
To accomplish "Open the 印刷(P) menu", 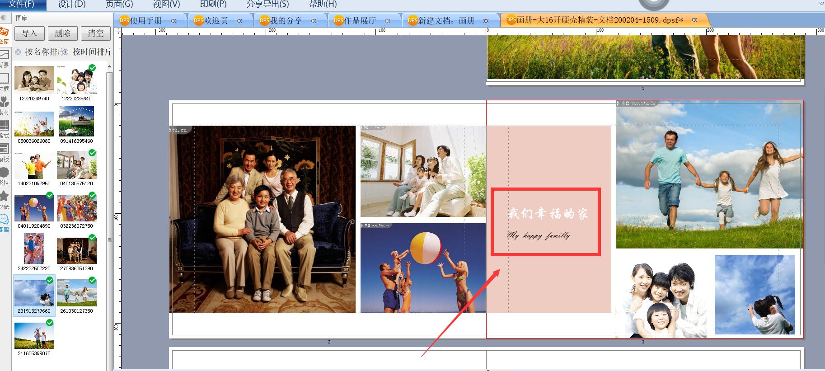I will [x=213, y=5].
